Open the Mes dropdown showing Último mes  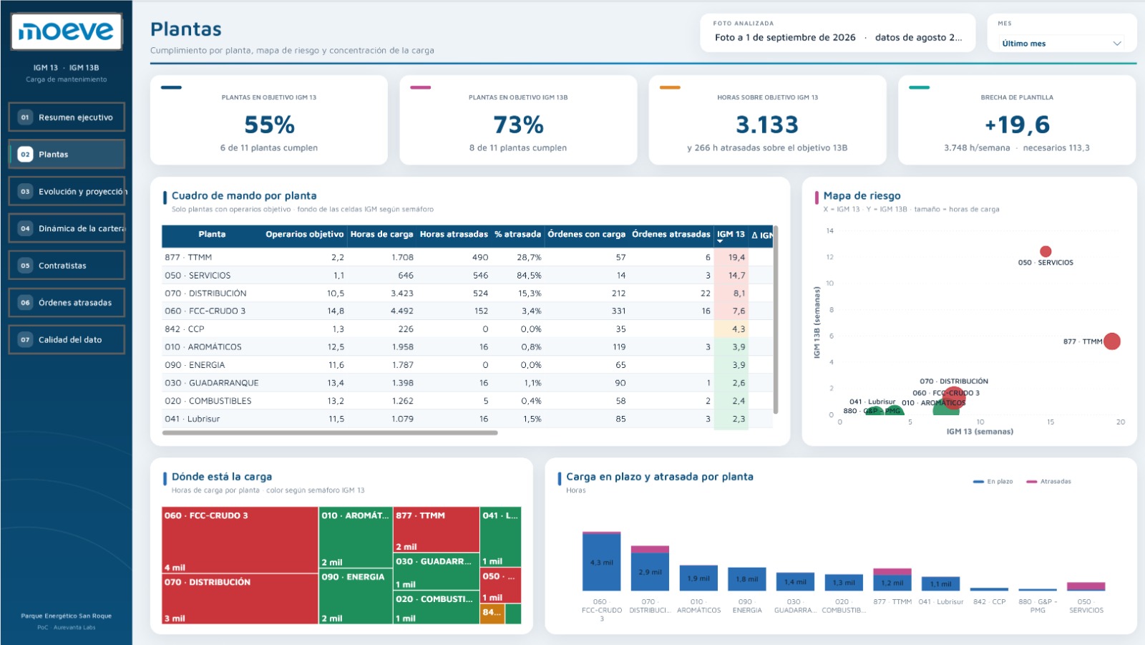coord(1061,44)
